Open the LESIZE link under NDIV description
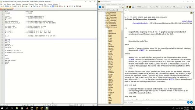 click(142, 50)
